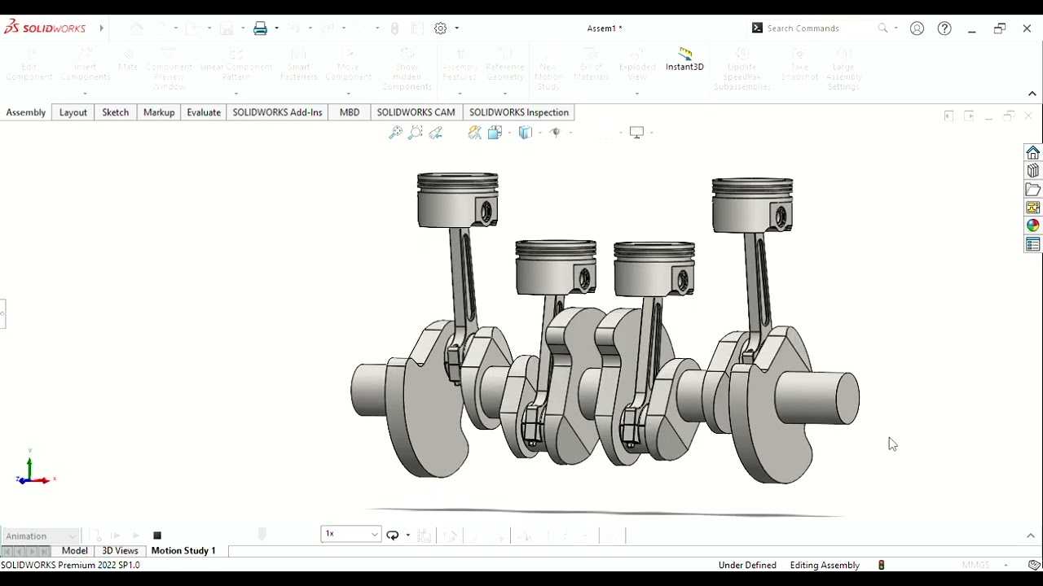The image size is (1043, 586).
Task: Click the user Login icon
Action: click(917, 28)
